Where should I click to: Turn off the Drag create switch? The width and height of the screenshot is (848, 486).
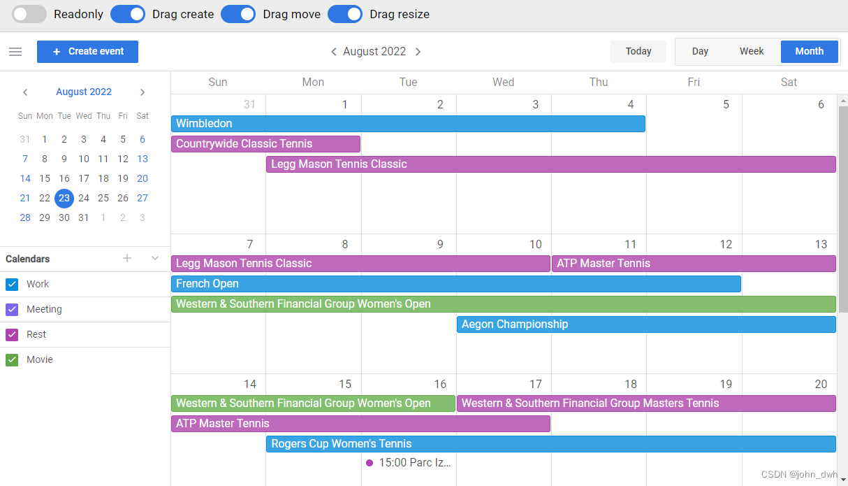(x=127, y=14)
